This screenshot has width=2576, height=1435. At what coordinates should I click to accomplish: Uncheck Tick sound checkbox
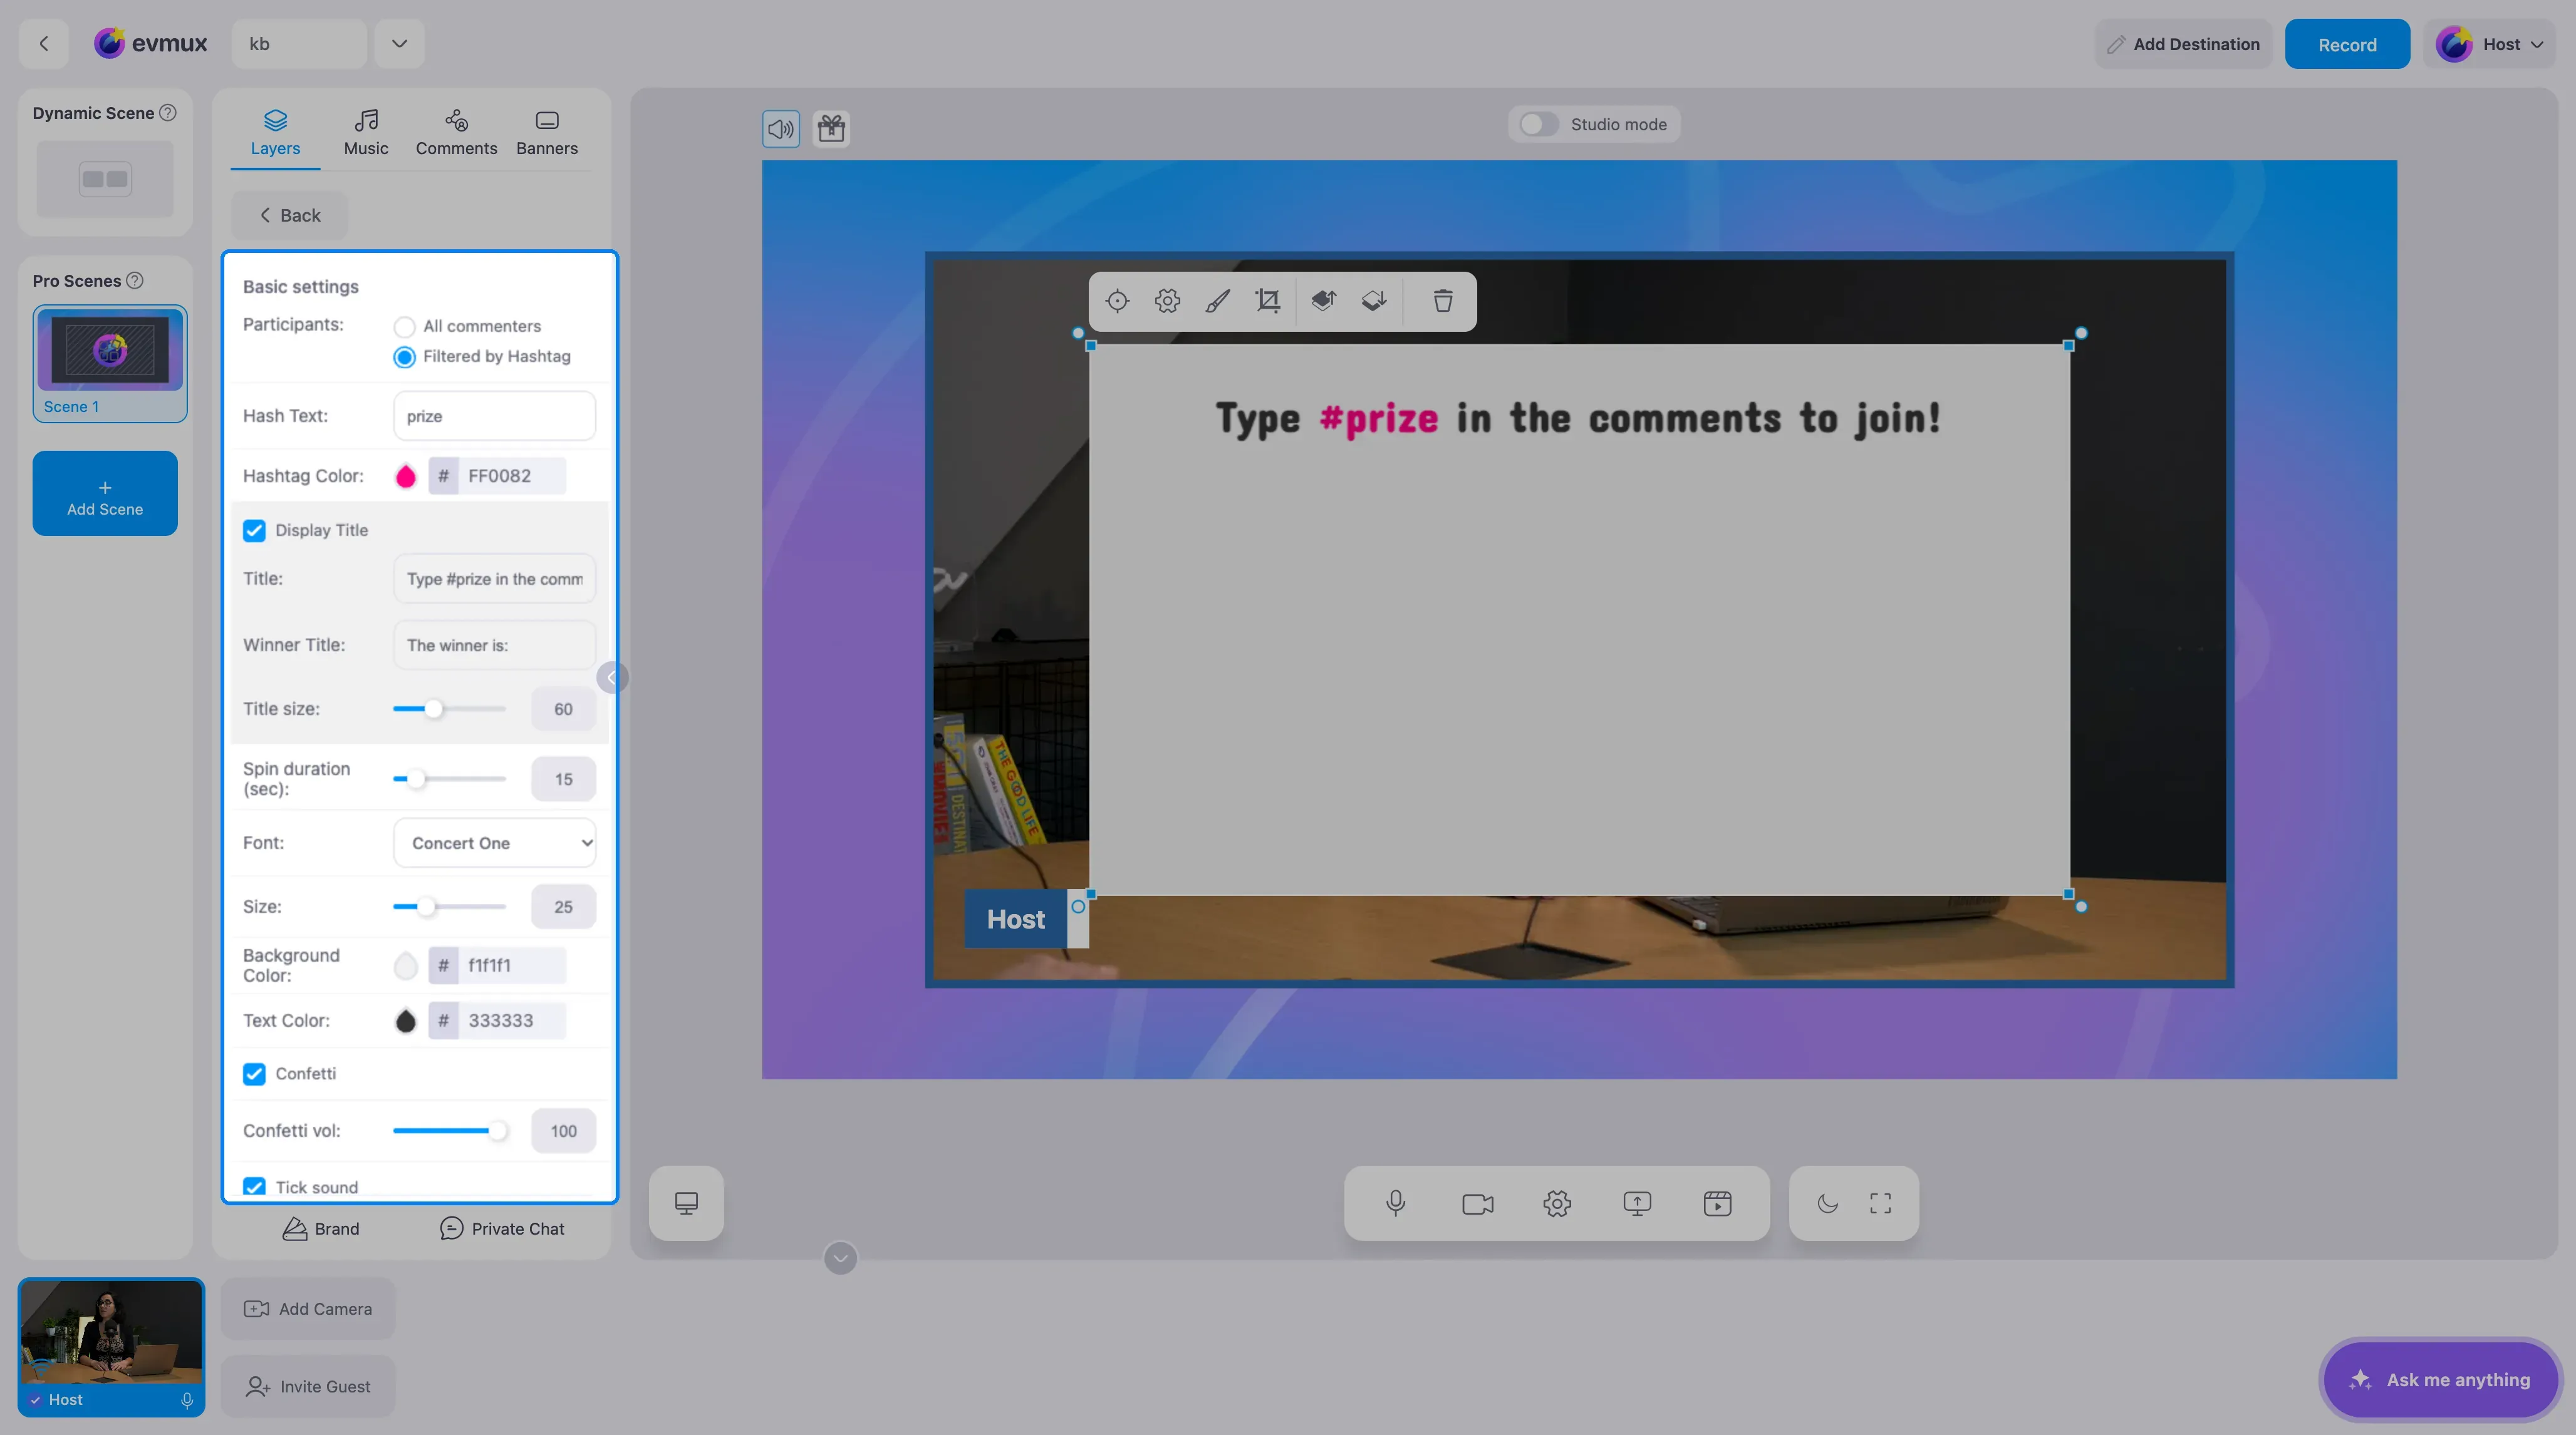click(254, 1187)
